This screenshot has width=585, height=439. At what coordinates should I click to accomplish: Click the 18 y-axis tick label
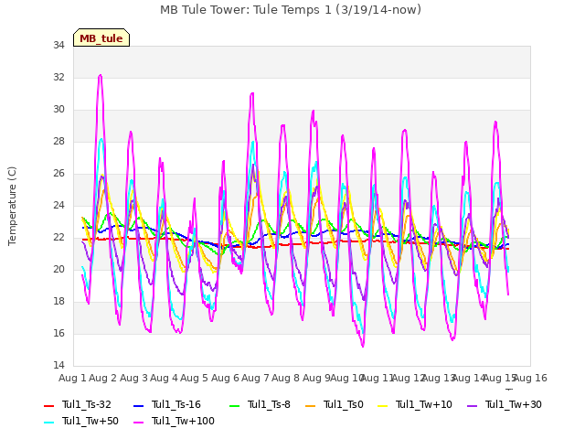(x=58, y=302)
